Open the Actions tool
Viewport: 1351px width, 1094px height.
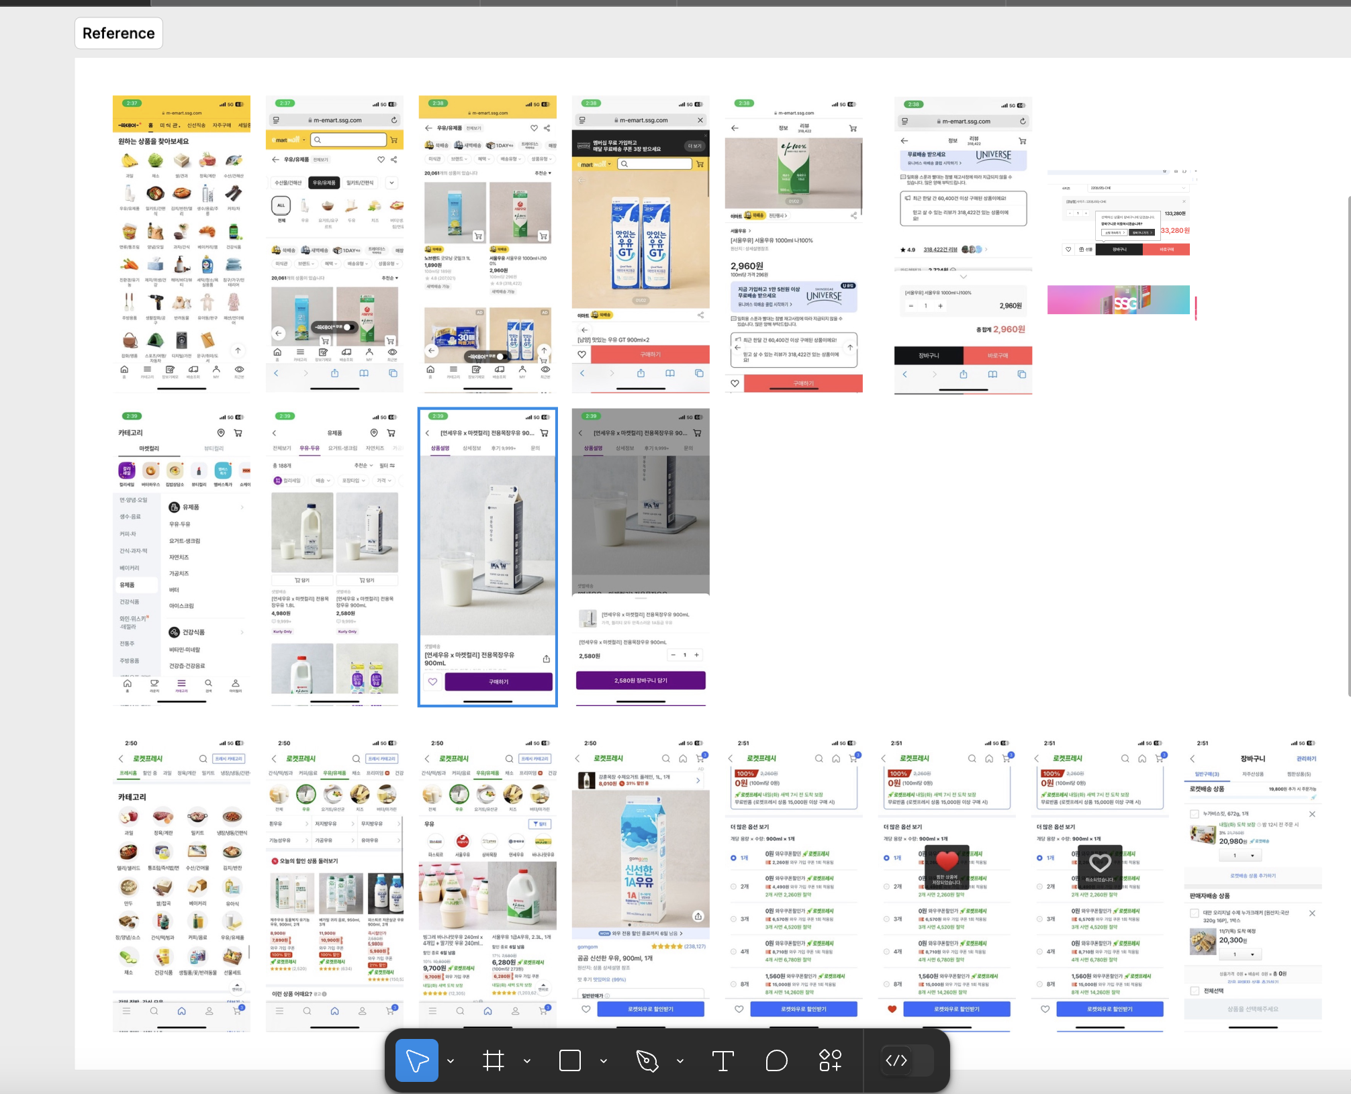[831, 1060]
